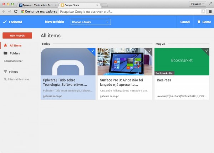Click the May 23 date heading

160,44
